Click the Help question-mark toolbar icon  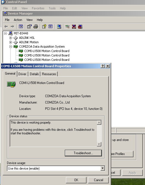[44, 26]
